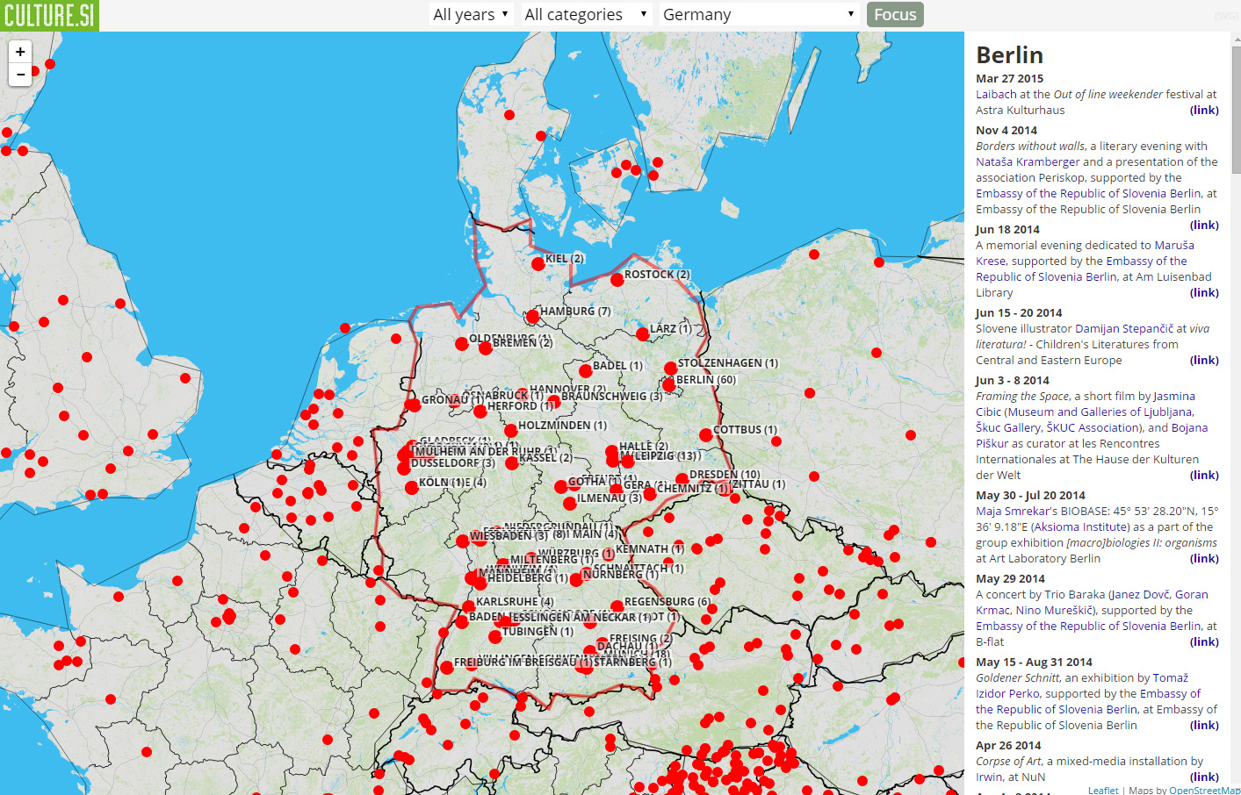
Task: Open the OpenStreetMap attribution link
Action: pyautogui.click(x=1204, y=790)
